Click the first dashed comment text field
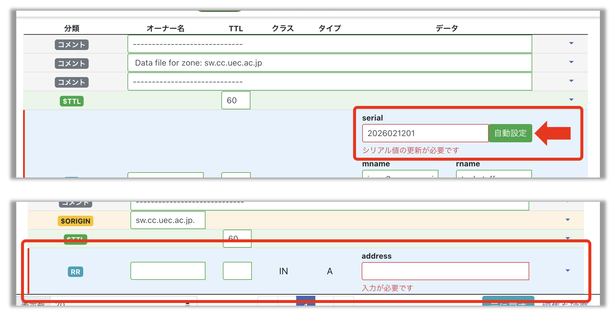The width and height of the screenshot is (615, 316). point(329,44)
